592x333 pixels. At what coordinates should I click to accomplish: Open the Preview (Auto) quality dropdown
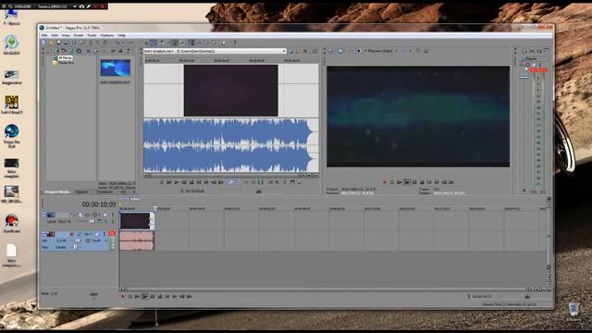[396, 51]
